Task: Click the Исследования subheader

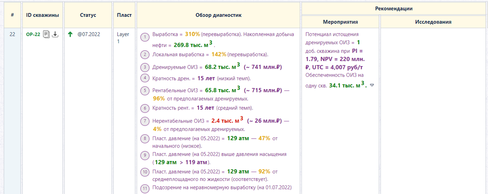Action: point(433,22)
